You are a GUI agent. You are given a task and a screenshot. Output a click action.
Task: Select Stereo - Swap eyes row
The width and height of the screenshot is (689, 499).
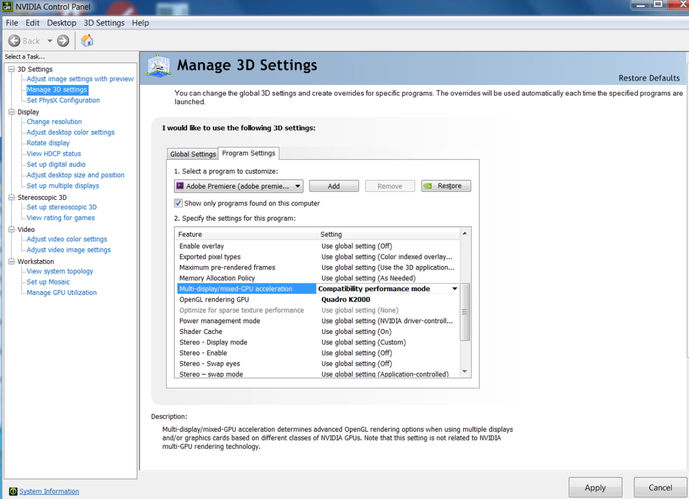point(318,364)
